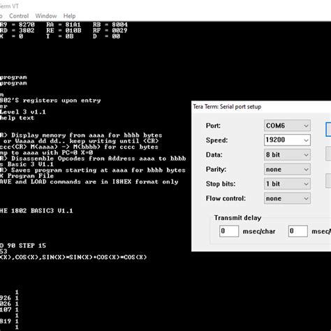The height and width of the screenshot is (331, 331).
Task: Click the cut-off button beside the Data row
Action: tap(328, 154)
